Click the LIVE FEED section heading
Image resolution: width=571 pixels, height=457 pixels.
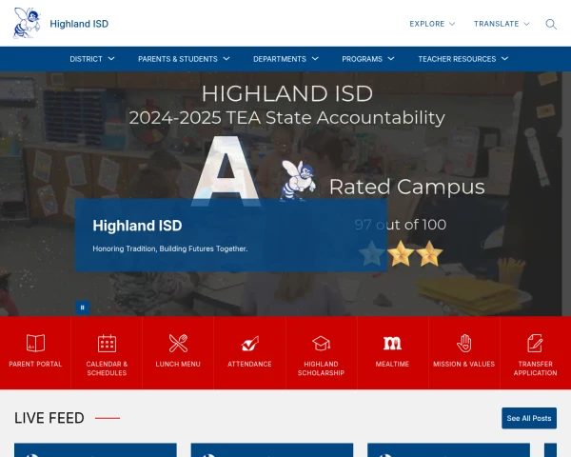pos(49,418)
